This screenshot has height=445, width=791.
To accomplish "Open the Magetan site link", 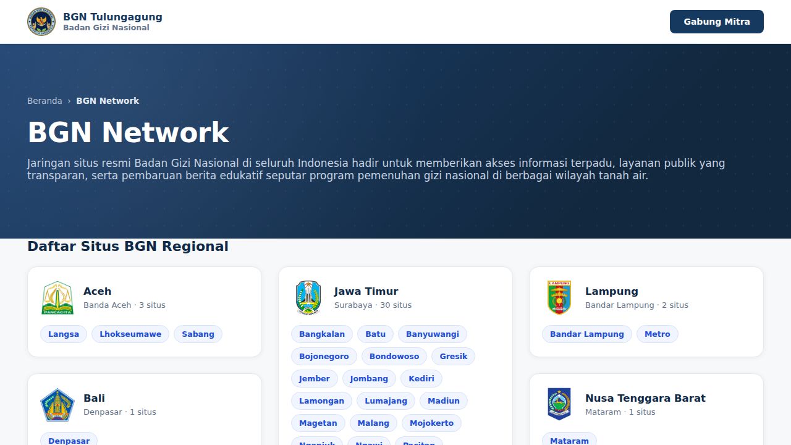I will point(318,423).
